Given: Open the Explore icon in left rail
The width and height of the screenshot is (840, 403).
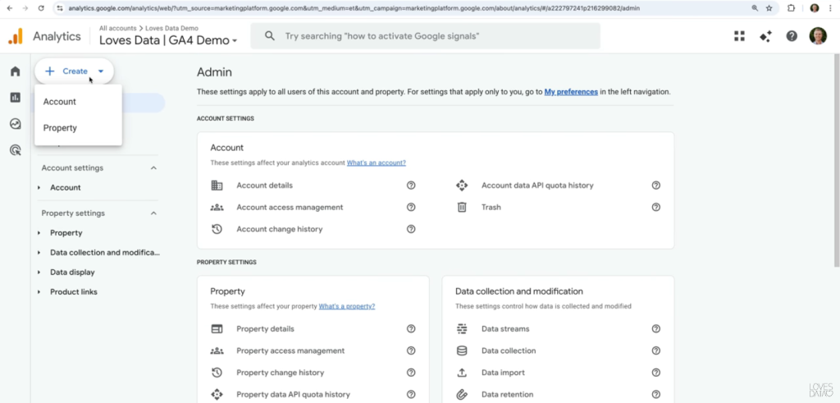Looking at the screenshot, I should pyautogui.click(x=15, y=124).
